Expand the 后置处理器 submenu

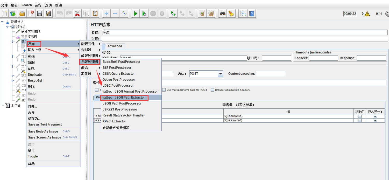click(x=90, y=62)
